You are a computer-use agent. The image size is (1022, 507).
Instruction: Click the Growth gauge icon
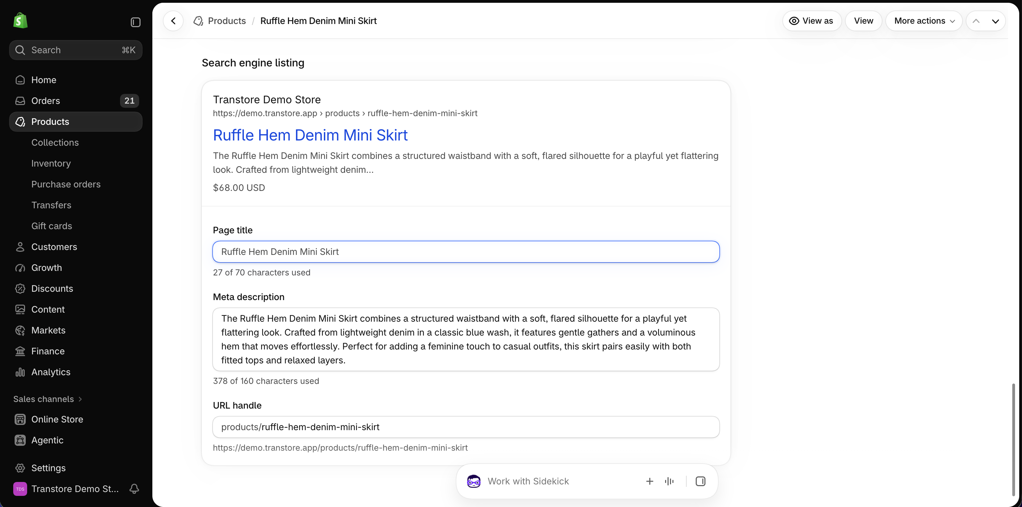(20, 268)
